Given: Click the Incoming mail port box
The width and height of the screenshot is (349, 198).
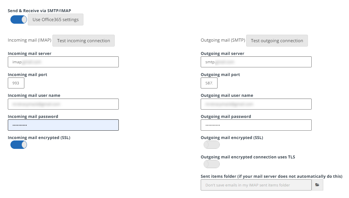Looking at the screenshot, I should click(x=16, y=83).
